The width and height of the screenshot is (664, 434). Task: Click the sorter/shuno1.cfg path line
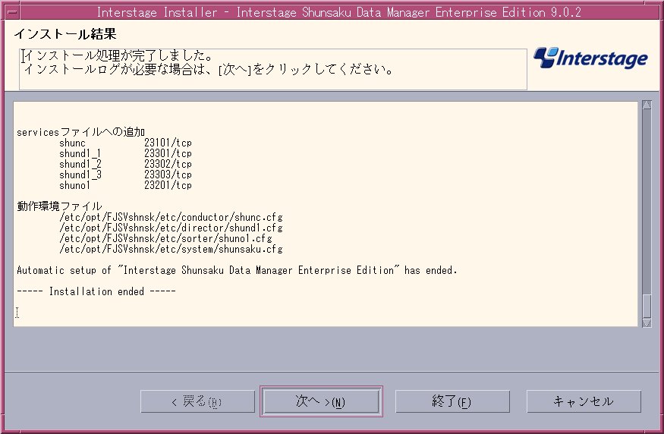[x=165, y=238]
